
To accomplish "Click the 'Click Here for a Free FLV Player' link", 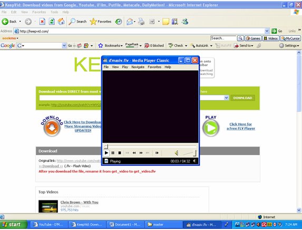I will tap(241, 126).
